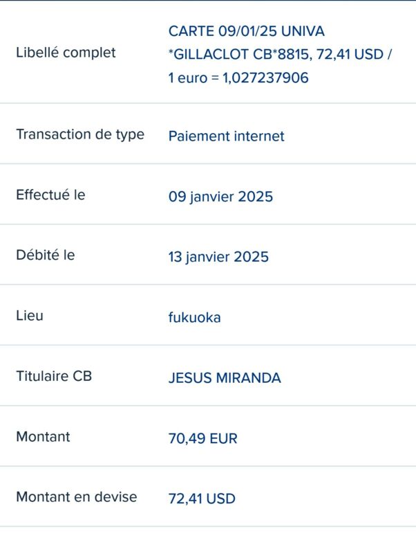
Task: Click the Paiement internet value
Action: (226, 136)
